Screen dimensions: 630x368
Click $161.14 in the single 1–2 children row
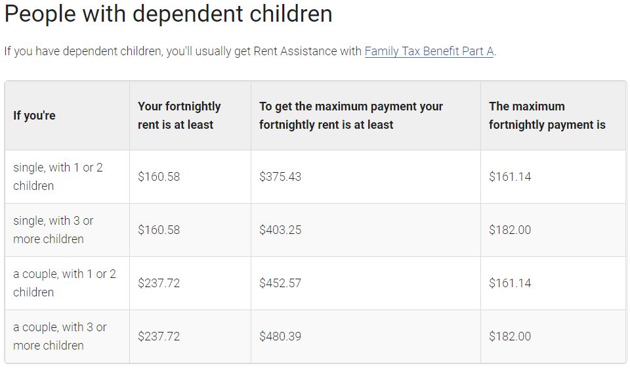point(510,177)
